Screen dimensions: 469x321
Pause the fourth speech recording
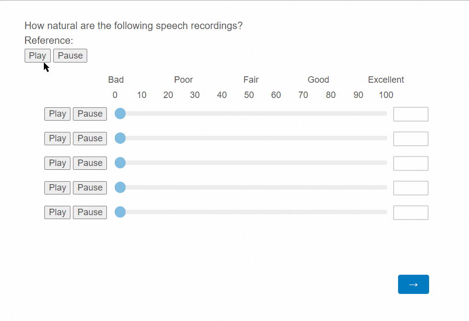pyautogui.click(x=90, y=188)
